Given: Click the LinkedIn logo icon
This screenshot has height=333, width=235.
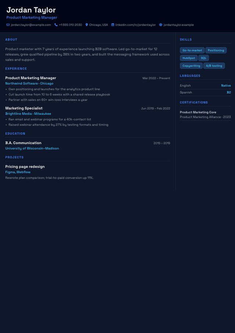Looking at the screenshot, I should pos(113,25).
